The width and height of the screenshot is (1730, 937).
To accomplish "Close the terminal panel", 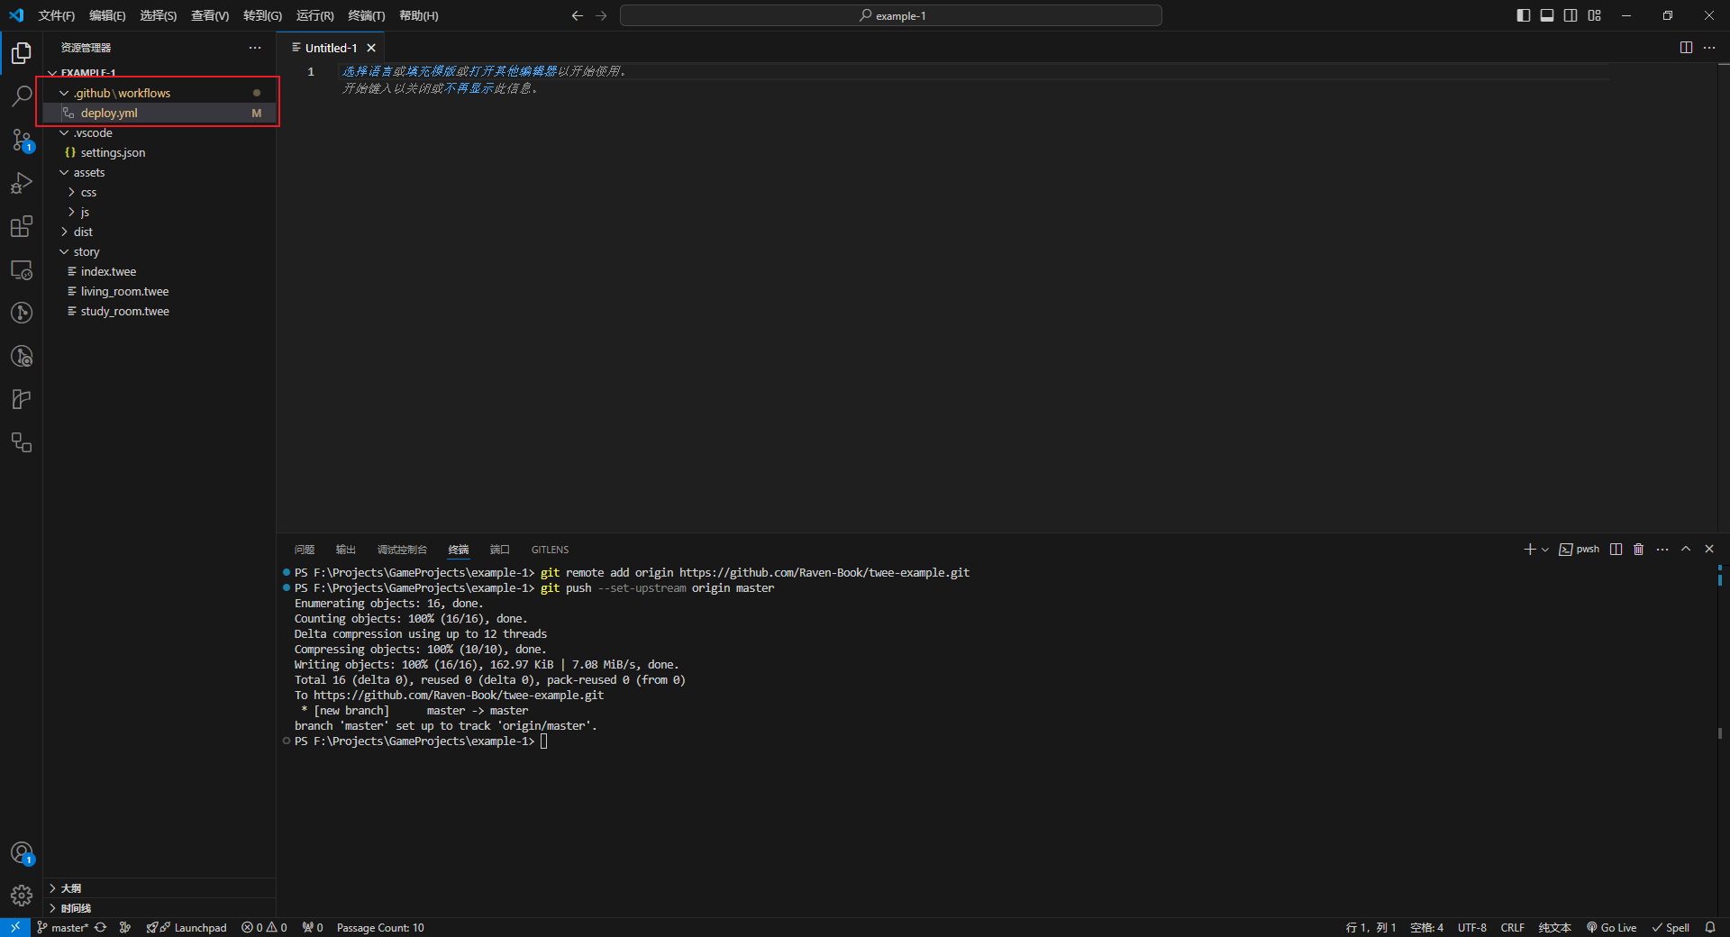I will click(1709, 550).
